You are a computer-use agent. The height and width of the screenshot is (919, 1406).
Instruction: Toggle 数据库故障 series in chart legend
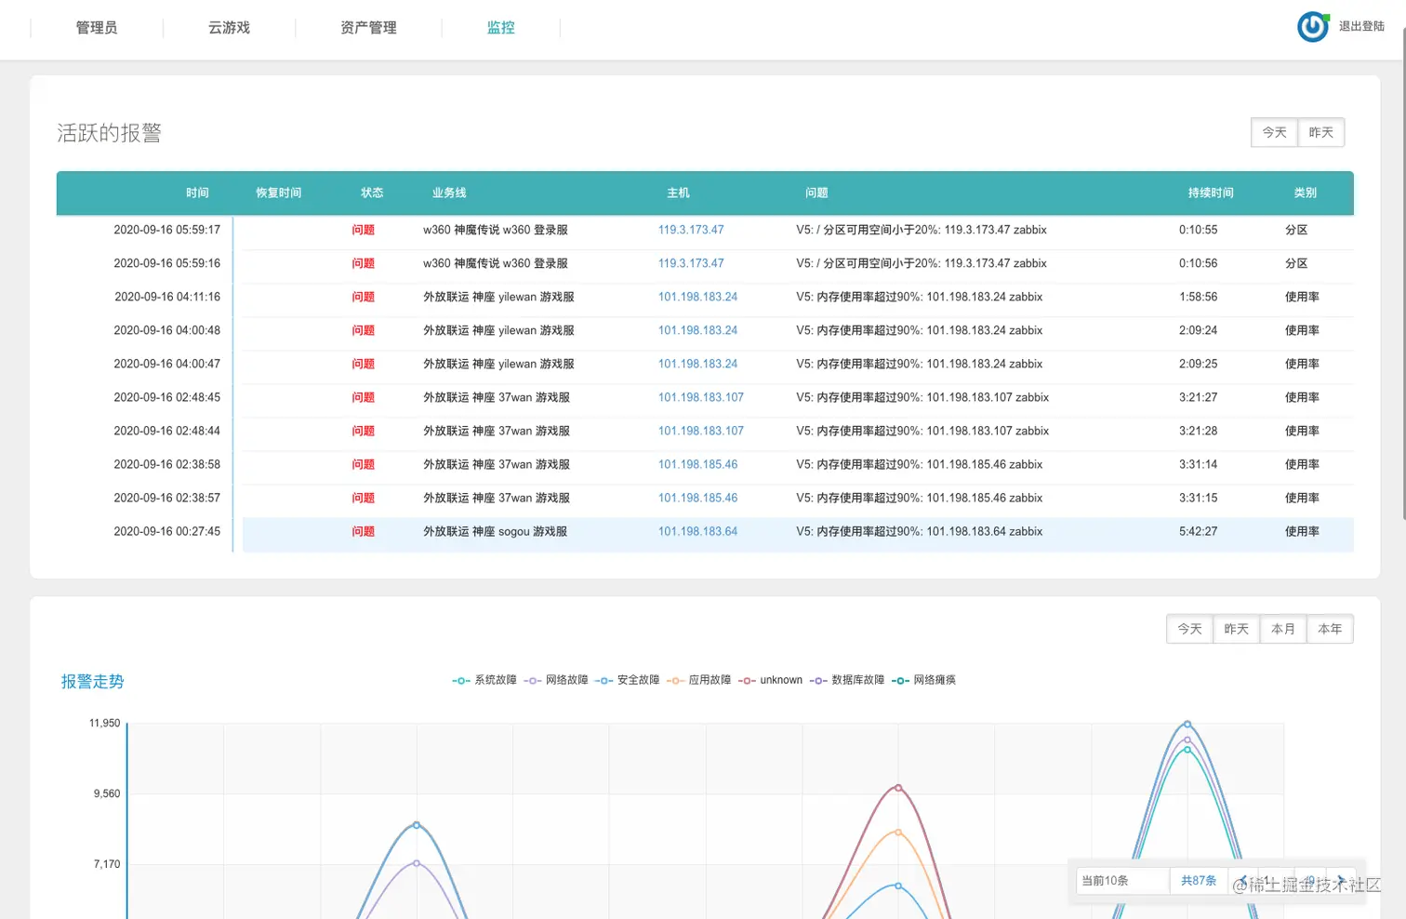(x=847, y=680)
